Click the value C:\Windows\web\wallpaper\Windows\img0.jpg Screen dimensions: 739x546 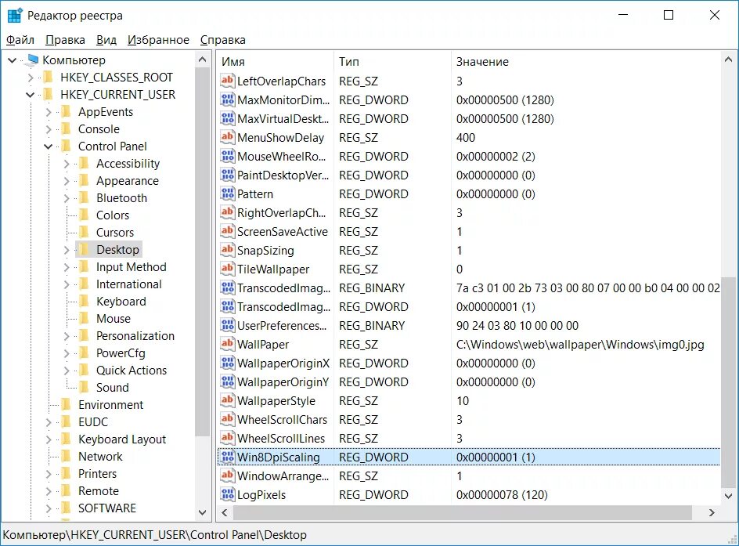580,345
